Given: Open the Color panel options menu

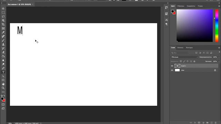Looking at the screenshot, I should [x=219, y=6].
